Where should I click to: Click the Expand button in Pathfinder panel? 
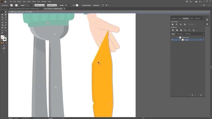coord(191,24)
